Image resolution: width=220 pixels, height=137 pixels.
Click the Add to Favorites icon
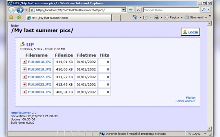pyautogui.click(x=19, y=17)
